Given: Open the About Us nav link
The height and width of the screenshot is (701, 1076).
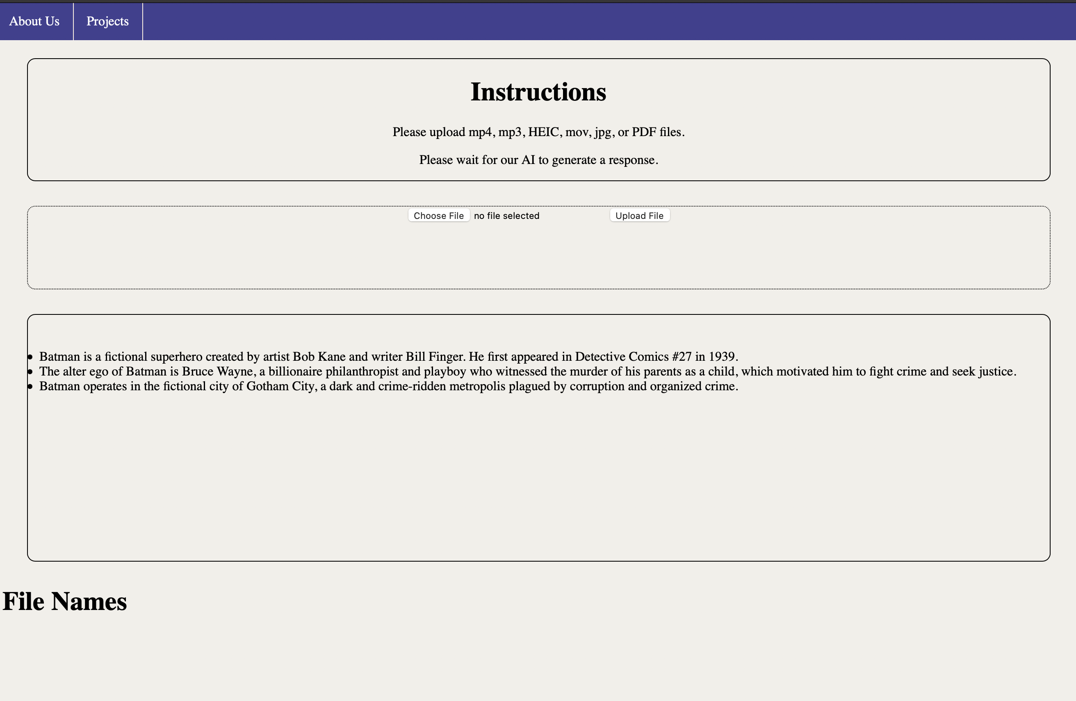Looking at the screenshot, I should [34, 21].
